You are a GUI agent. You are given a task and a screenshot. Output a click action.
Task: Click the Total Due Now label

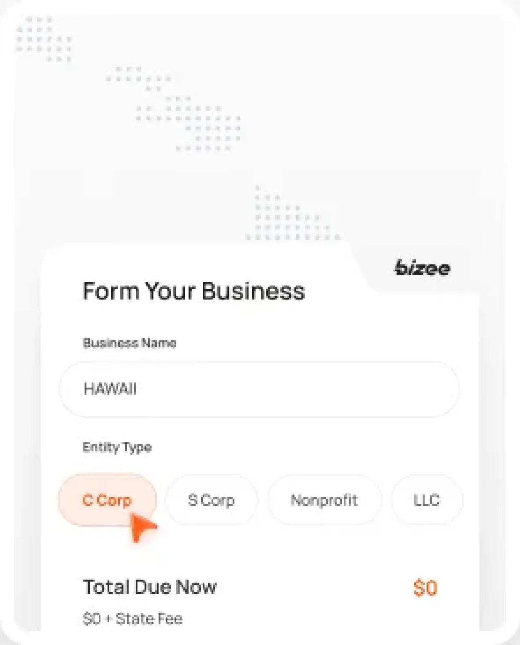pyautogui.click(x=149, y=587)
